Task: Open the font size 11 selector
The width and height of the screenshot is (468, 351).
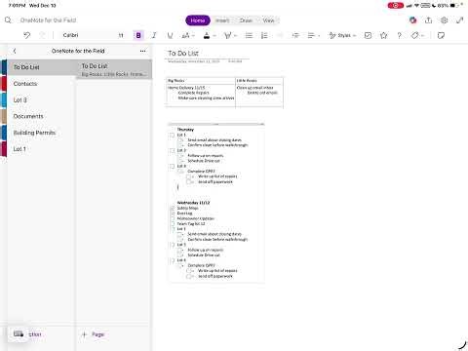Action: [x=121, y=35]
